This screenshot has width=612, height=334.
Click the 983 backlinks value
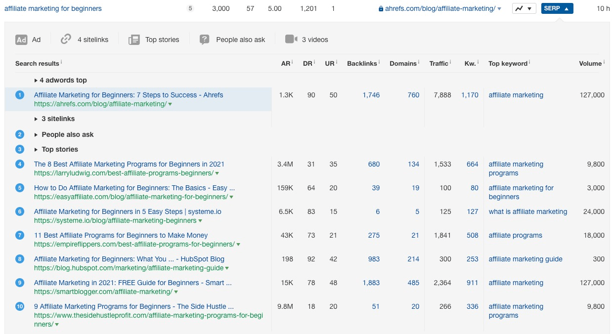[374, 259]
